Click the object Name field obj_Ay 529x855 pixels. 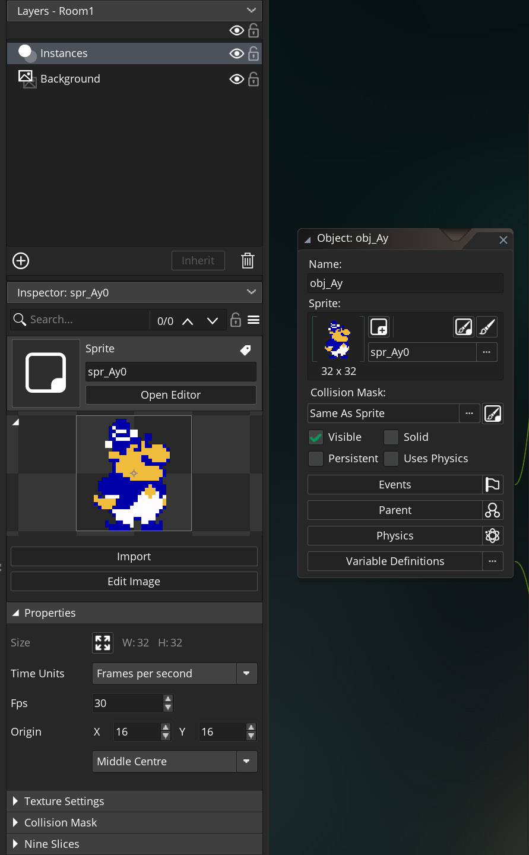[406, 283]
